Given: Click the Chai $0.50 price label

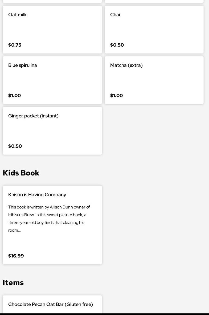Looking at the screenshot, I should tap(117, 45).
